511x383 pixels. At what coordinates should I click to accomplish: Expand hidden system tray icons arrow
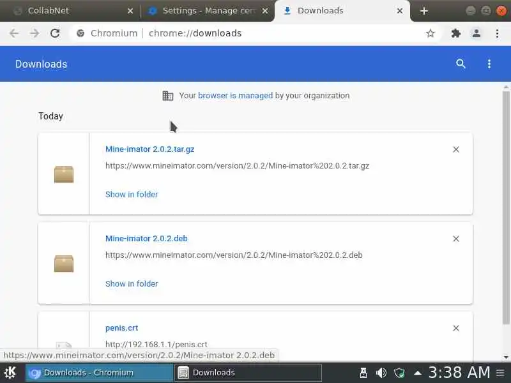418,373
